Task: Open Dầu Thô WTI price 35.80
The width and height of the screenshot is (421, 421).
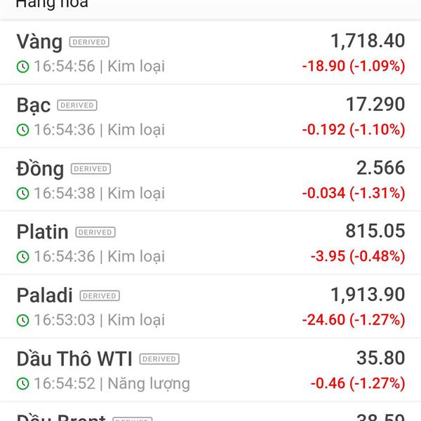Action: [381, 358]
